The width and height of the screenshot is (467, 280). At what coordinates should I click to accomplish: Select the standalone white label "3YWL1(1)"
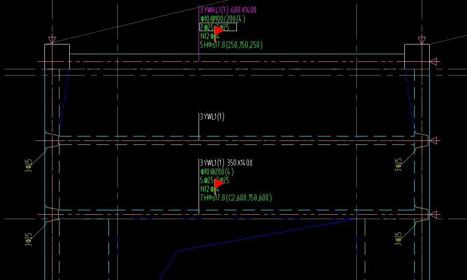[x=212, y=117]
